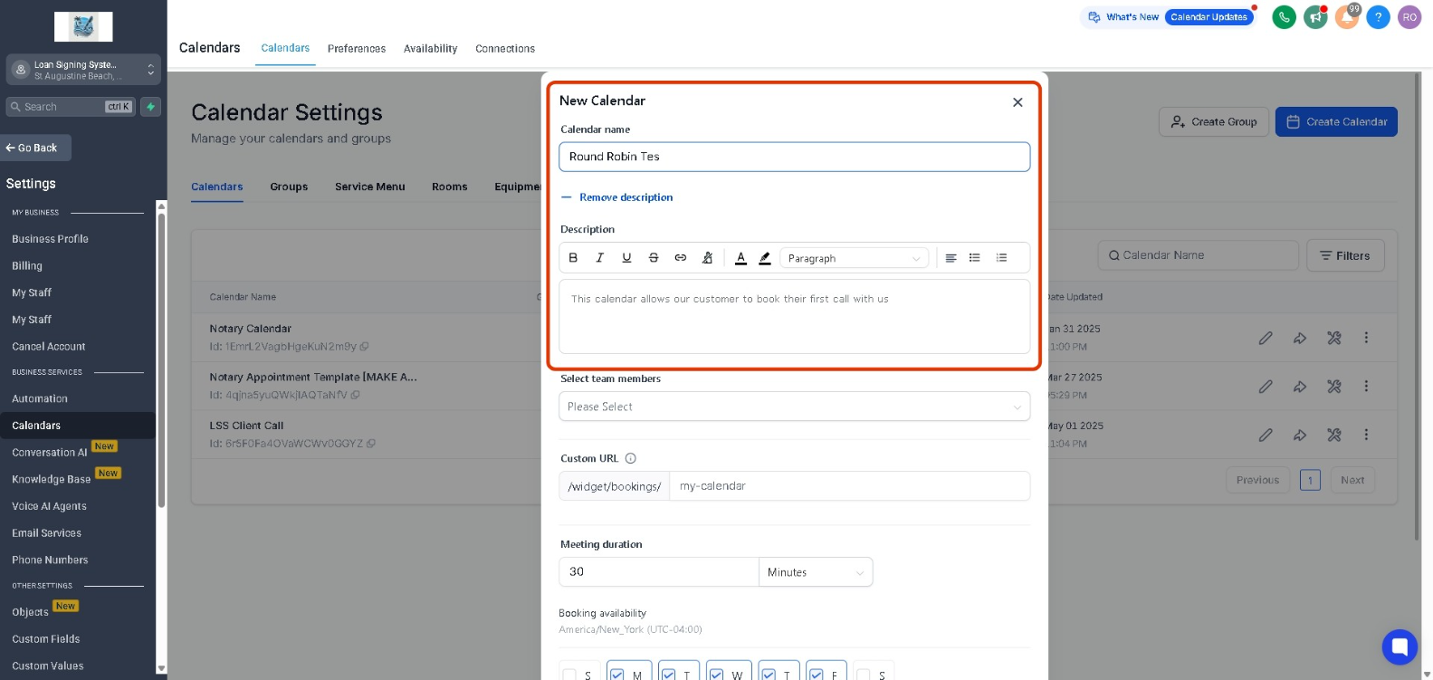Click the Go Back button
Image resolution: width=1433 pixels, height=680 pixels.
[x=34, y=148]
